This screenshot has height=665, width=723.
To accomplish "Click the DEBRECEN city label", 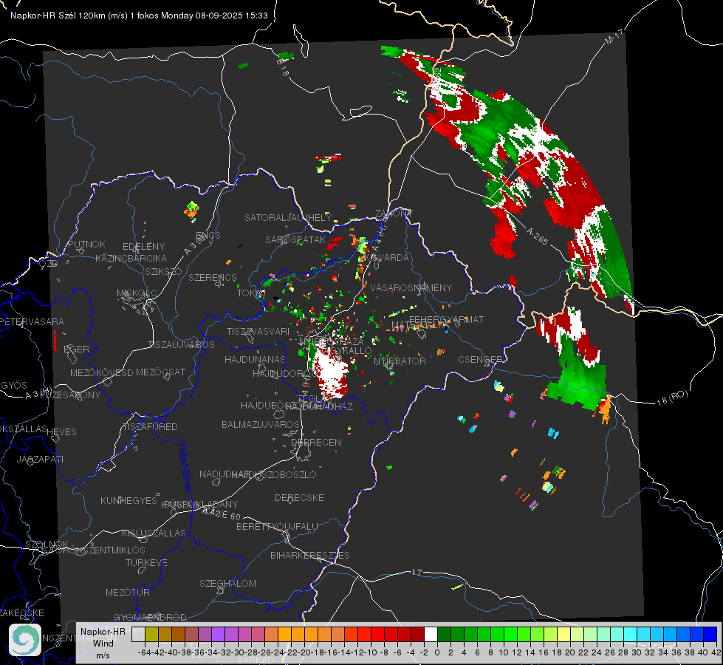I will click(x=316, y=442).
